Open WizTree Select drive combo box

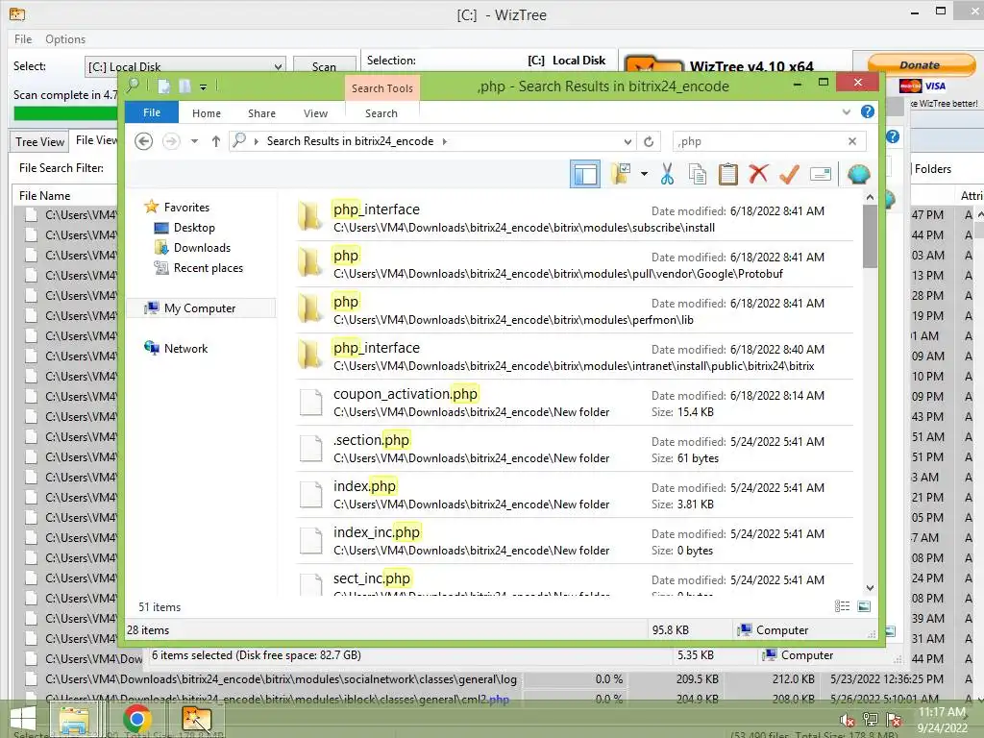click(x=185, y=66)
